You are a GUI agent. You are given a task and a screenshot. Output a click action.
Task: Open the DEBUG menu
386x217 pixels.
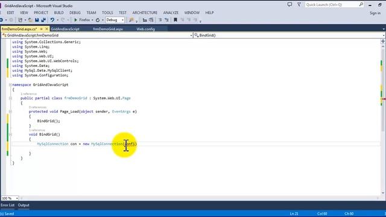point(75,13)
